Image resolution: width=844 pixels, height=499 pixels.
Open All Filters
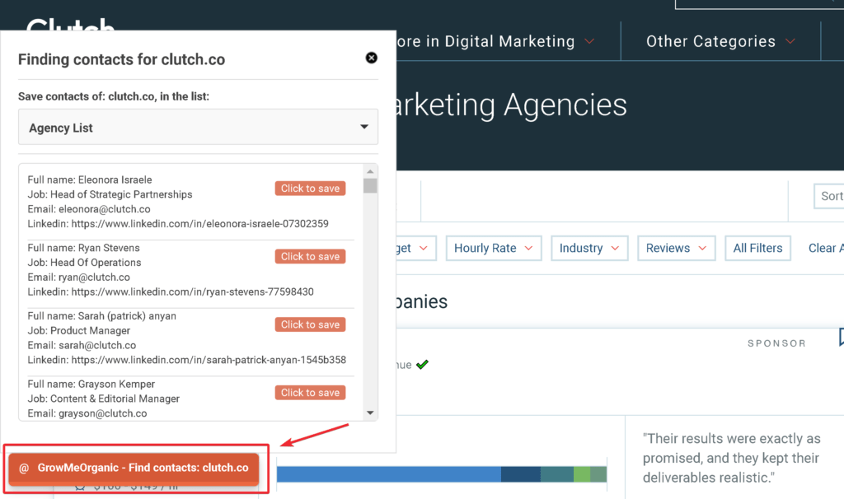point(758,248)
